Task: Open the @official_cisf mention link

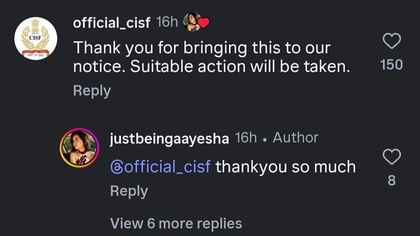Action: tap(160, 167)
